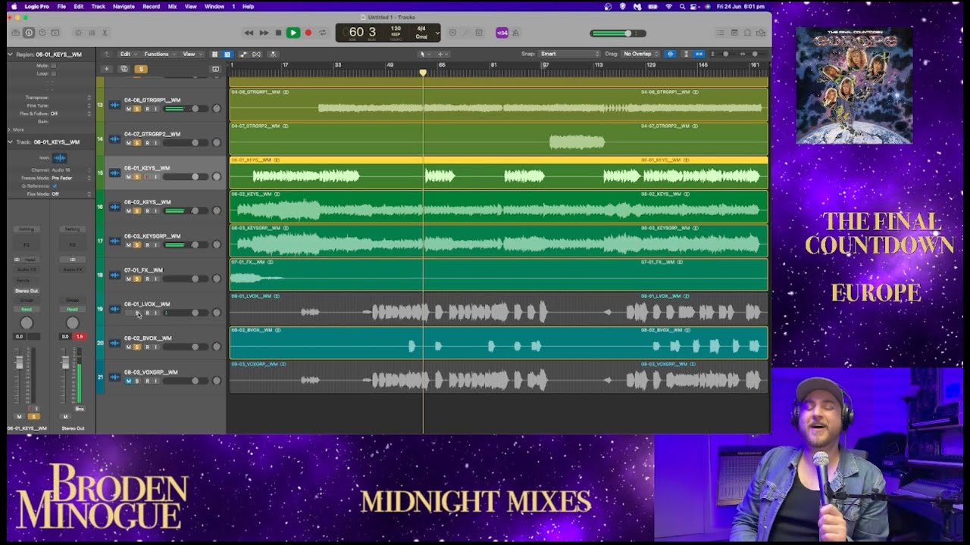Open the Quick Help question mark button
The height and width of the screenshot is (545, 970).
click(x=42, y=33)
